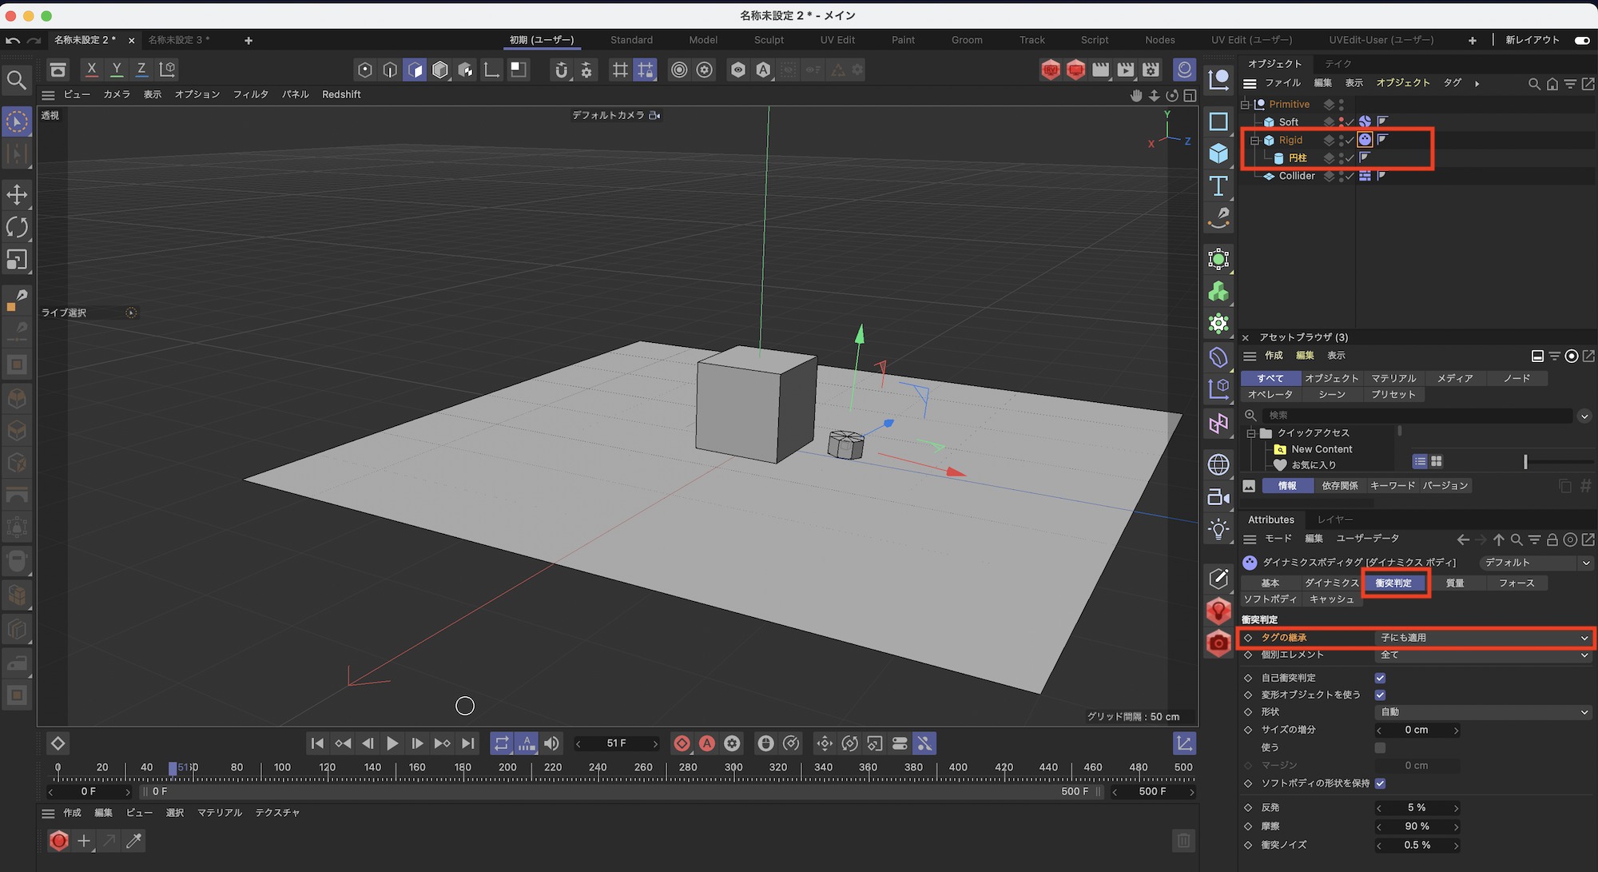Select the Scale tool in left toolbar
Image resolution: width=1598 pixels, height=872 pixels.
point(17,260)
